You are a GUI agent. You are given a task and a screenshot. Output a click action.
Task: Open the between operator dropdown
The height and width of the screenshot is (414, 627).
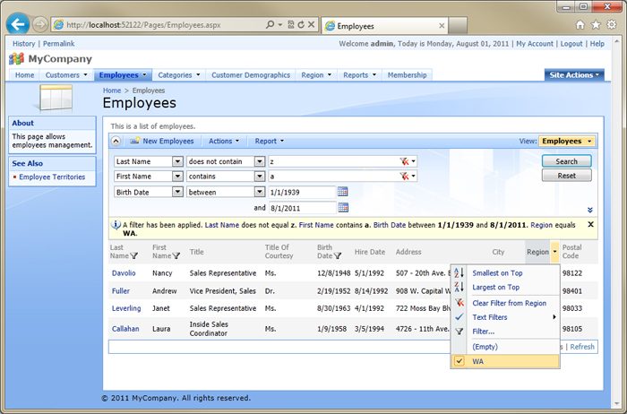[x=260, y=192]
